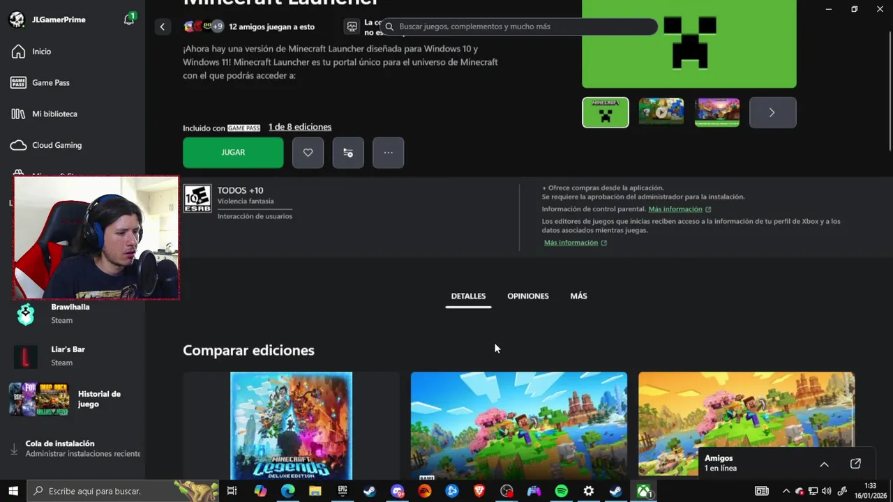Expand the Amigos panel chevron
Image resolution: width=893 pixels, height=502 pixels.
pyautogui.click(x=824, y=464)
